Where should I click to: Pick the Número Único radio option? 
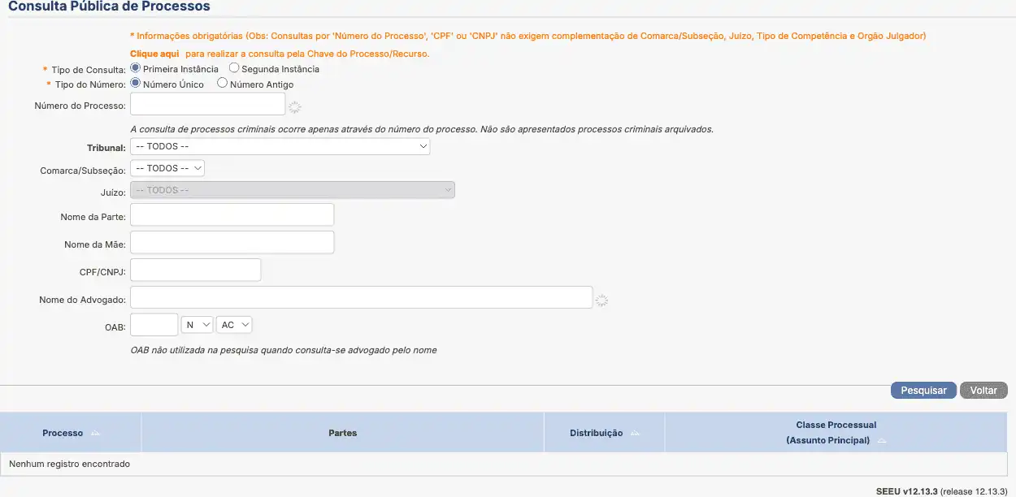136,83
